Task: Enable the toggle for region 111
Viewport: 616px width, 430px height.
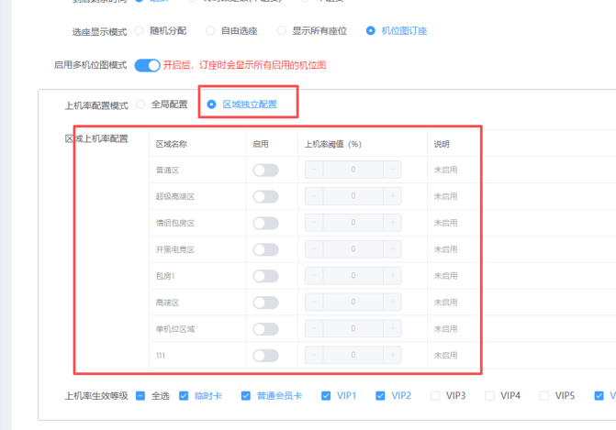Action: coord(266,356)
